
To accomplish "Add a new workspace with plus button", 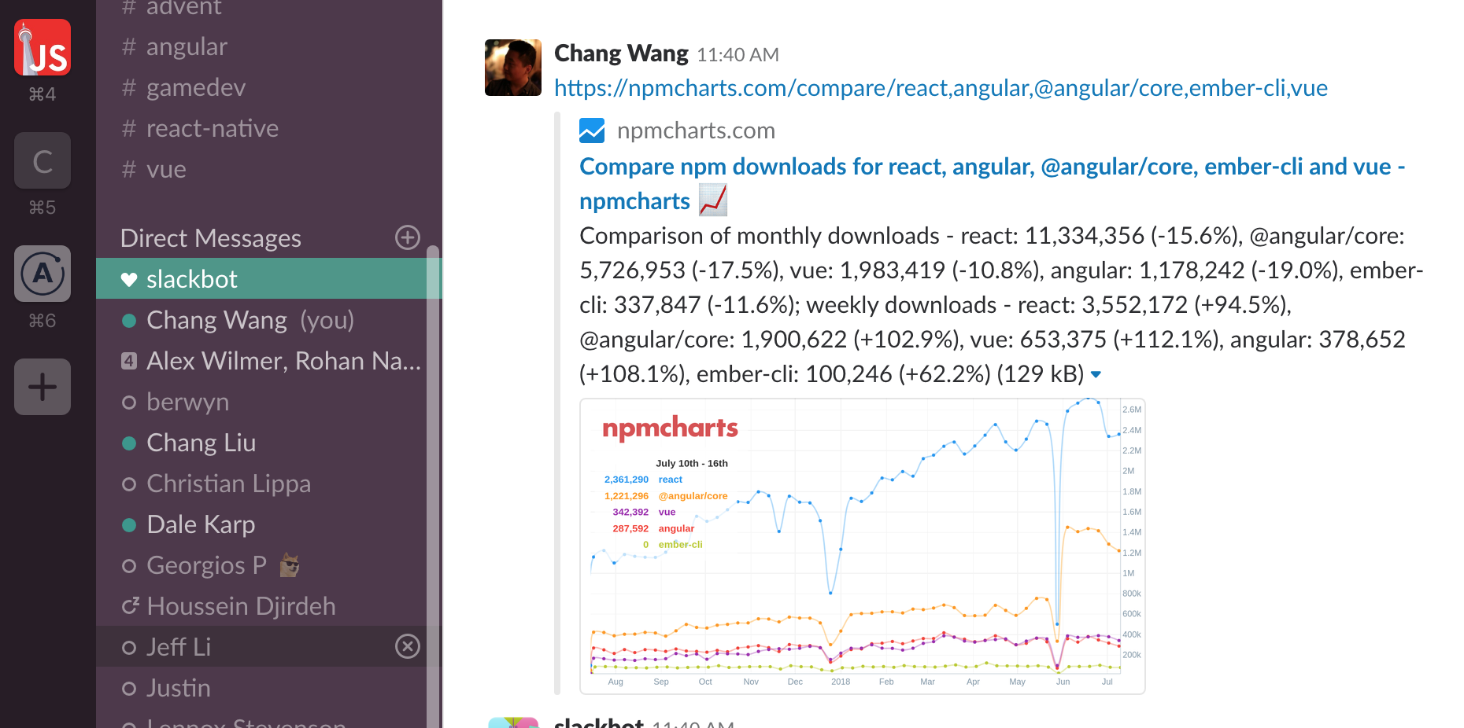I will coord(43,387).
